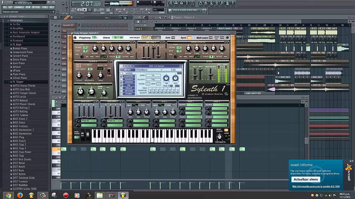This screenshot has width=355, height=199.
Task: Click the Oscillator A1 waveform selector
Action: (103, 57)
